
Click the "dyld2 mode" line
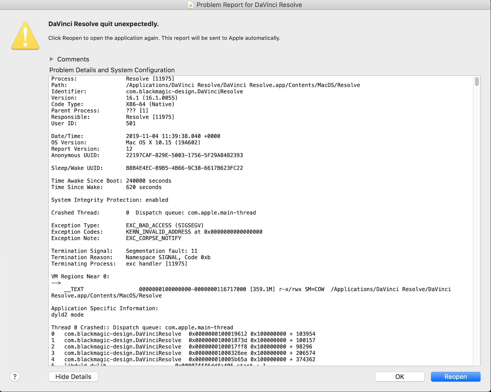point(68,315)
